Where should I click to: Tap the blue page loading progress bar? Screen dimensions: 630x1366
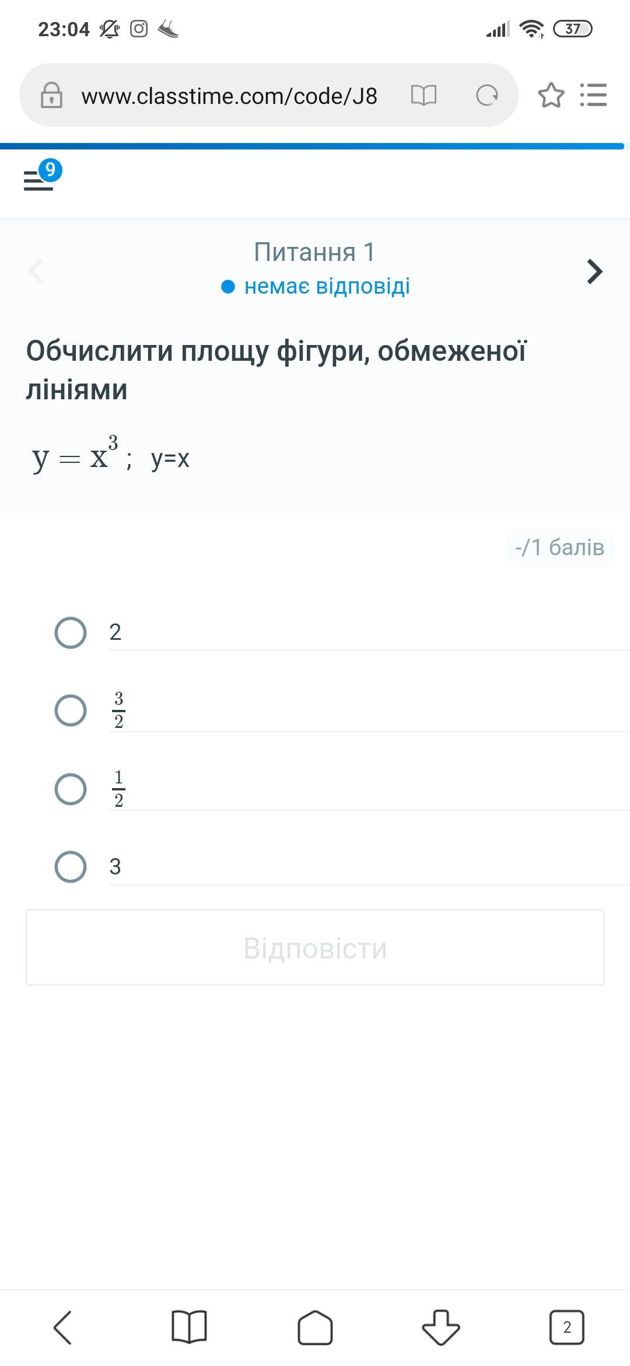tap(312, 146)
